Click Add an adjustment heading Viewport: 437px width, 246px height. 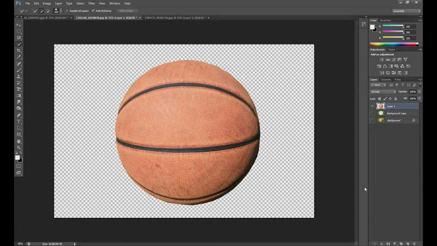[382, 54]
